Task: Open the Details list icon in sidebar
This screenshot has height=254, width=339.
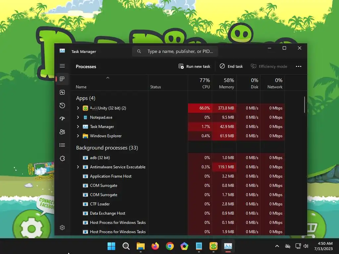Action: 62,145
